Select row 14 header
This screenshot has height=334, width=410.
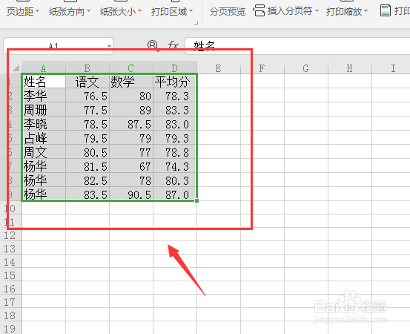[x=10, y=262]
